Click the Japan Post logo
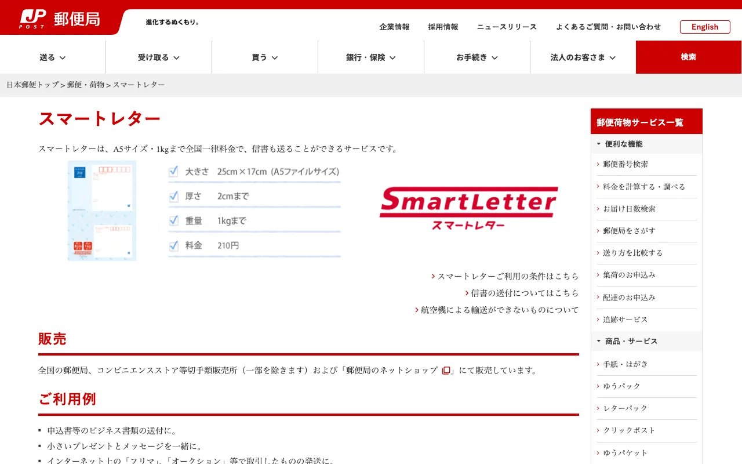 coord(60,19)
